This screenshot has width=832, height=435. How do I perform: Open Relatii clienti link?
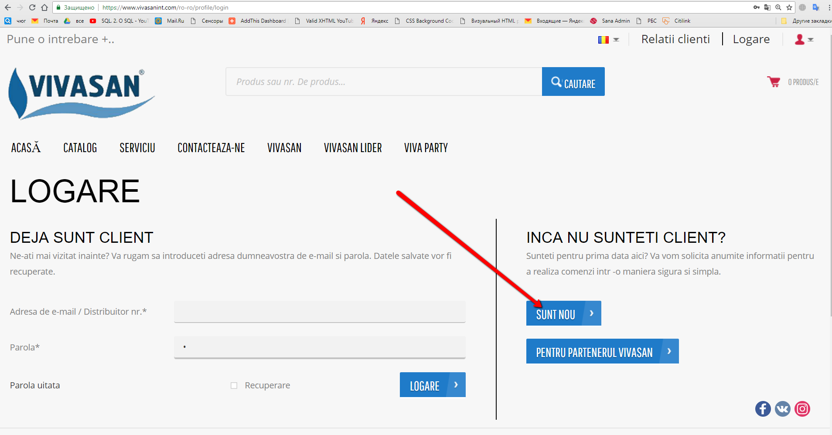(675, 39)
